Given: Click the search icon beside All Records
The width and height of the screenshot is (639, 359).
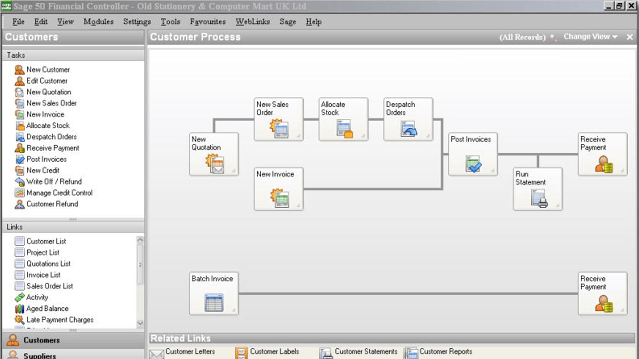Looking at the screenshot, I should click(x=554, y=37).
